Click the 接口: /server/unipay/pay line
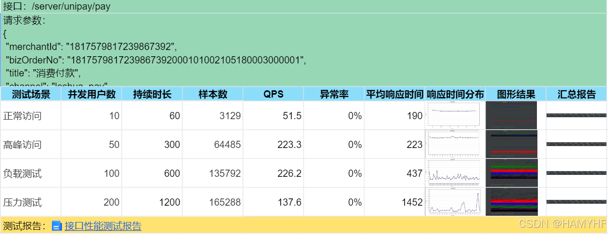Screen dimensions: 608x234 [x=57, y=7]
